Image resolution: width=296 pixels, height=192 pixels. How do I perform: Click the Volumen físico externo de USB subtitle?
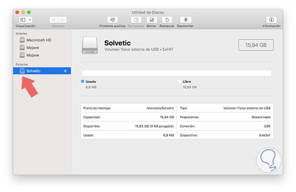click(139, 49)
